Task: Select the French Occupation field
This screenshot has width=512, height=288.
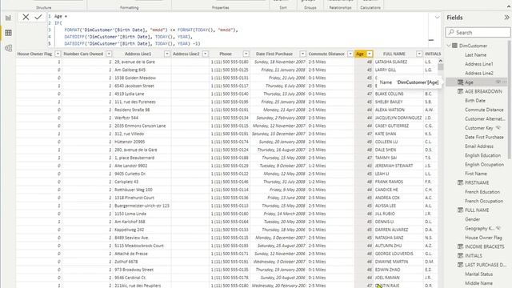Action: (x=484, y=201)
